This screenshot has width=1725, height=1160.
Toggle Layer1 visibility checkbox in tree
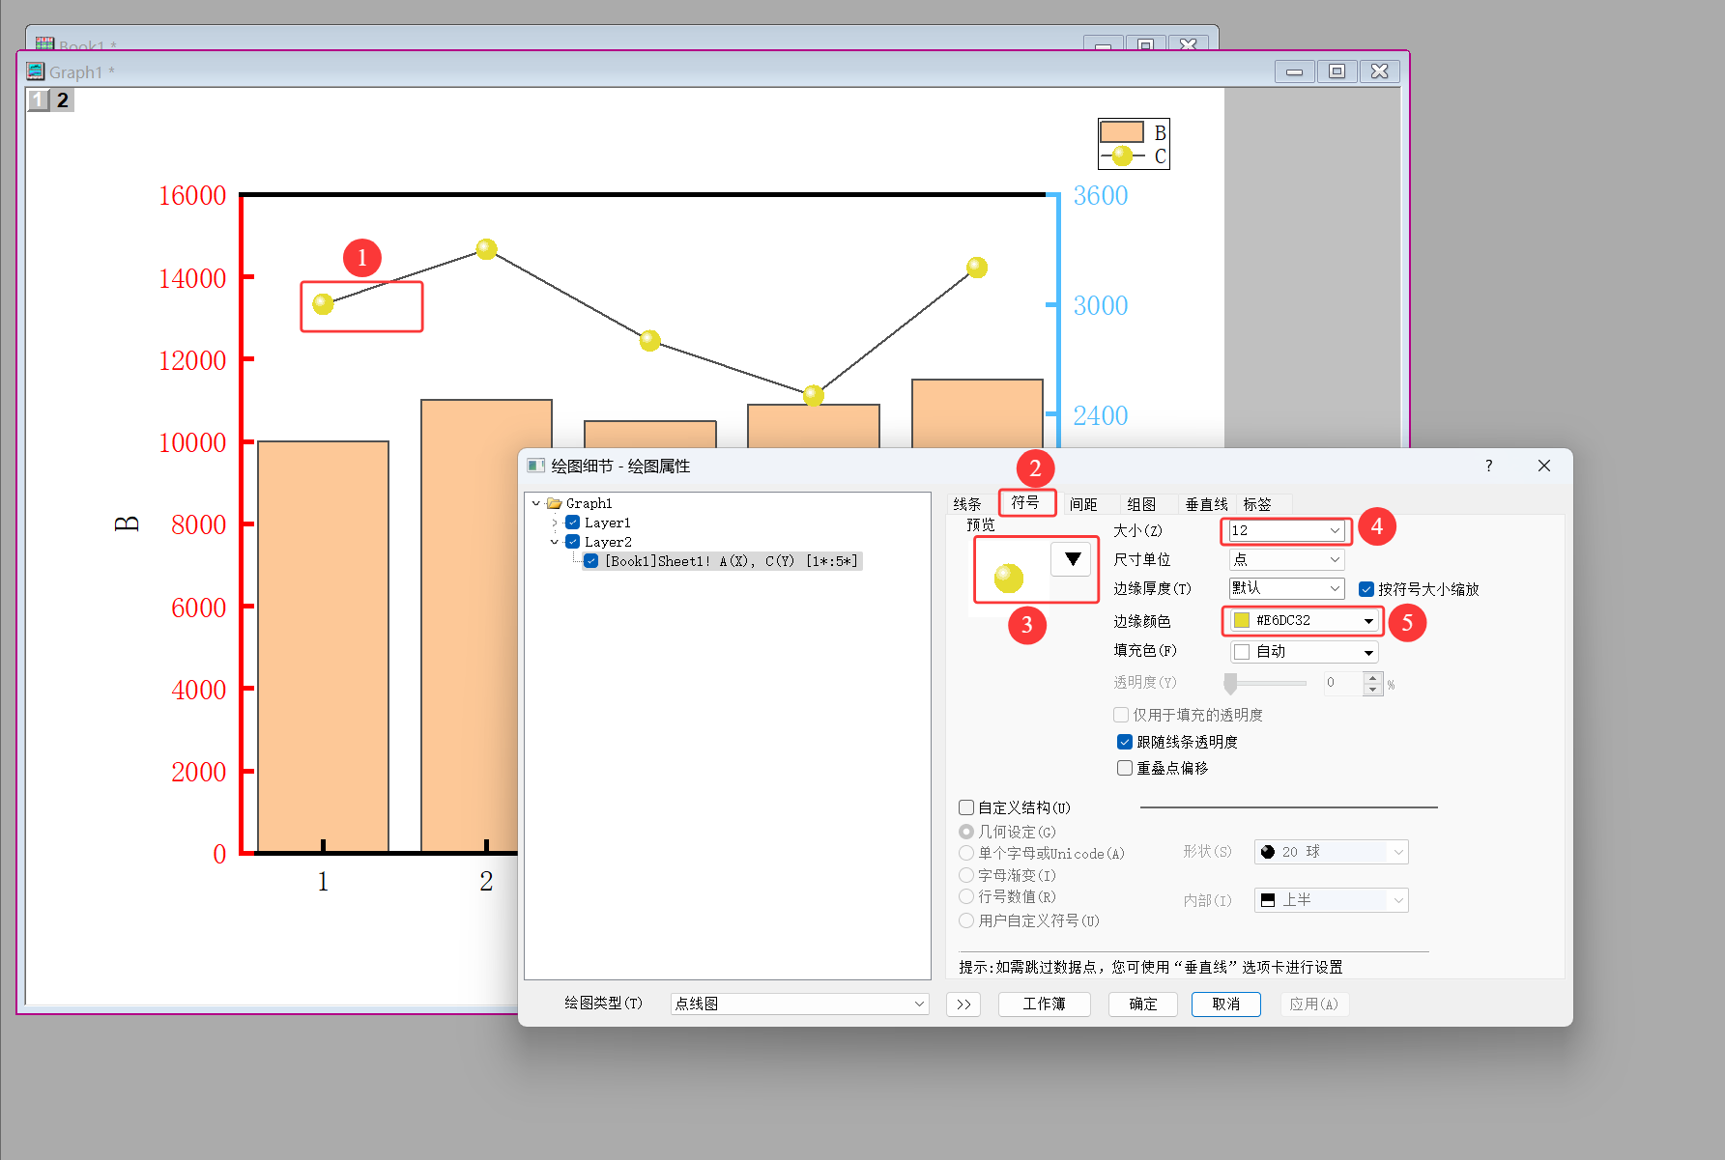click(572, 523)
